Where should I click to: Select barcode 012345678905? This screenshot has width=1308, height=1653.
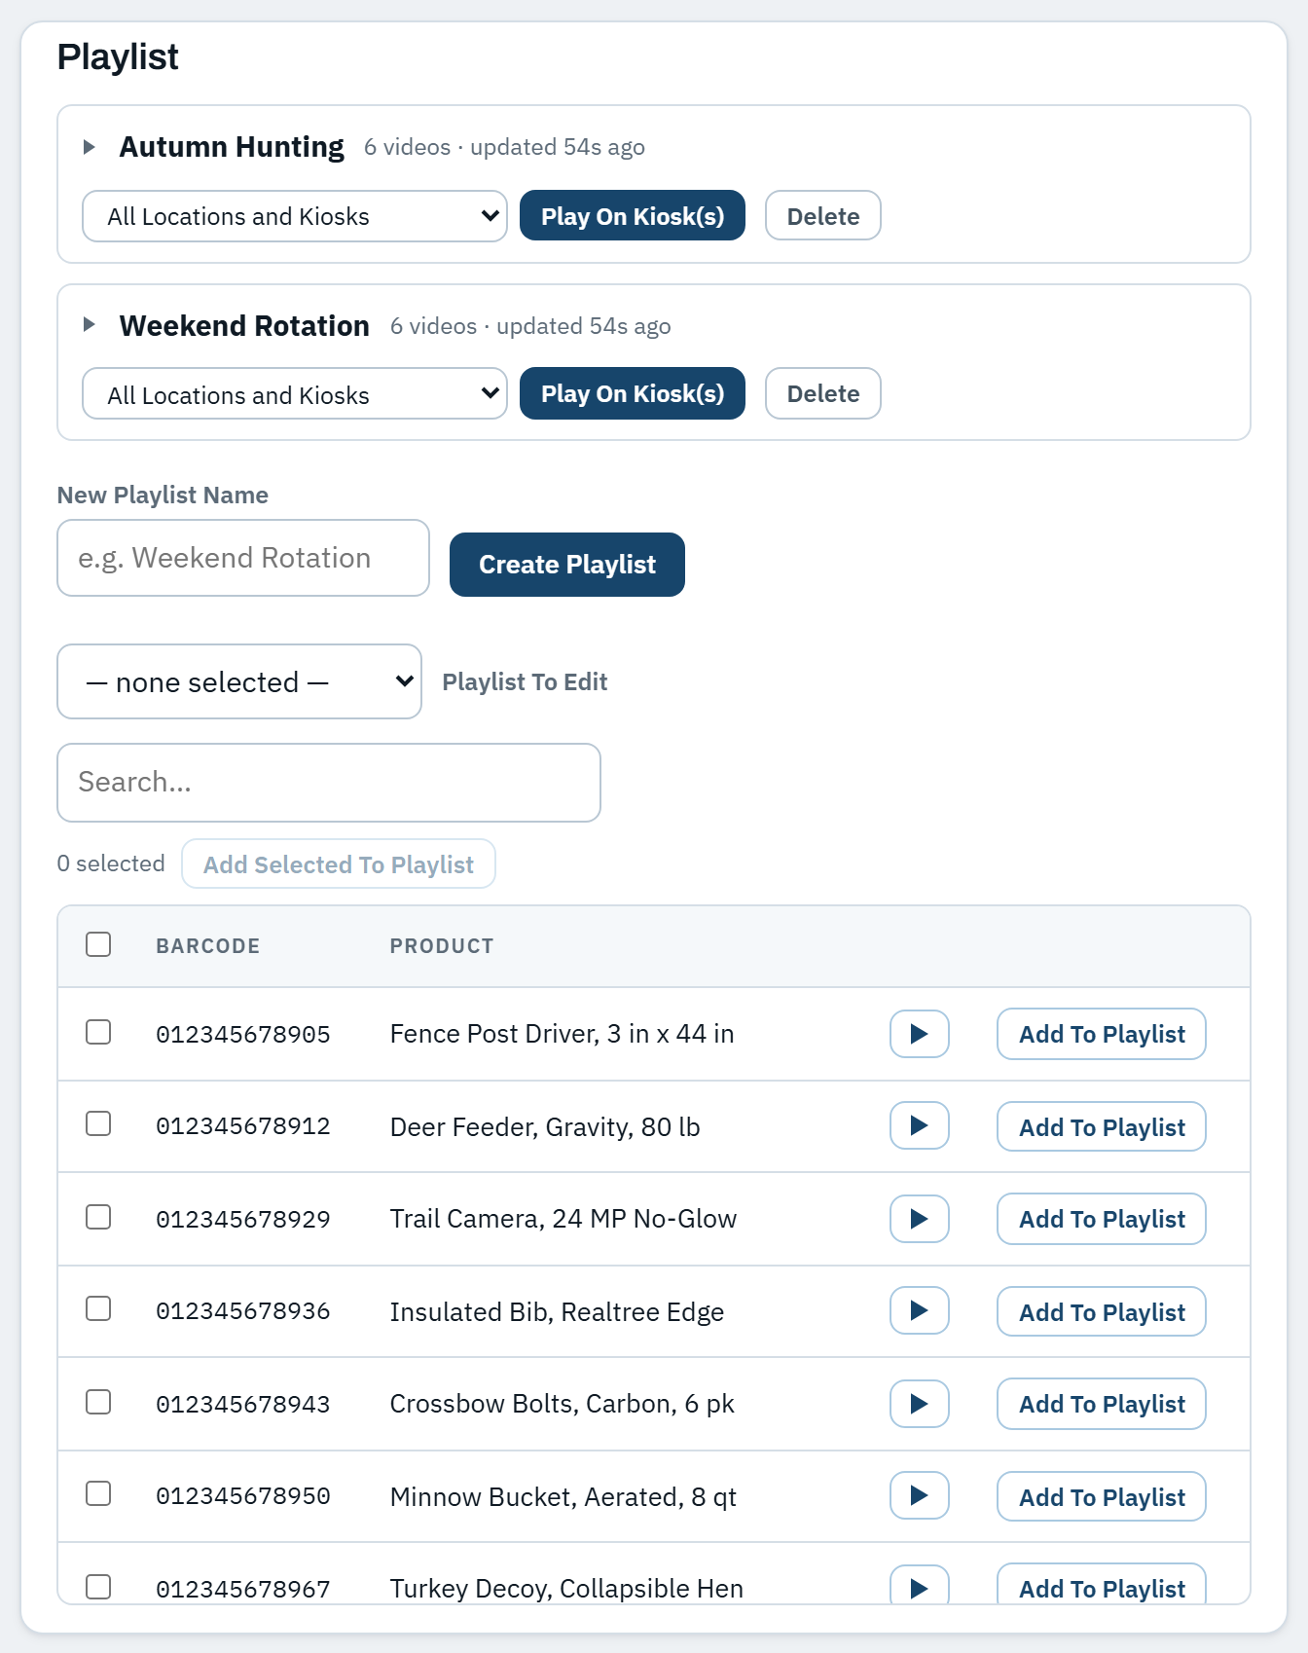243,1035
